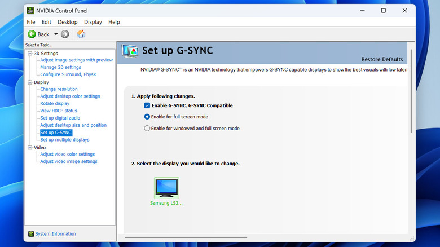Open the Help menu
Image resolution: width=440 pixels, height=247 pixels.
pyautogui.click(x=114, y=22)
